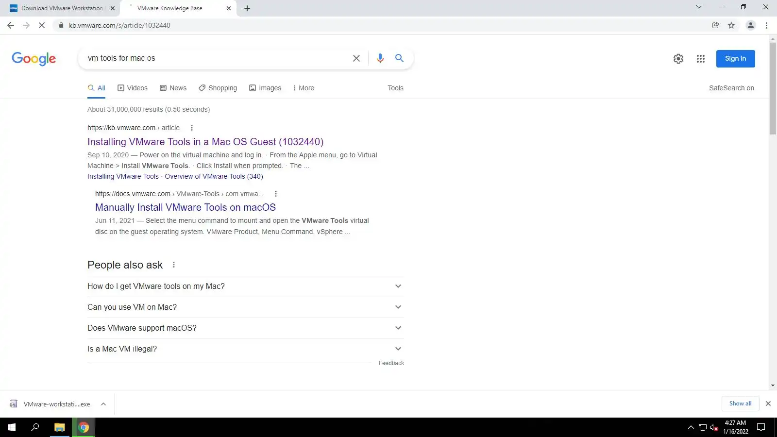This screenshot has width=777, height=437.
Task: Expand 'Is a Mac VM illegal?' question
Action: tap(245, 349)
